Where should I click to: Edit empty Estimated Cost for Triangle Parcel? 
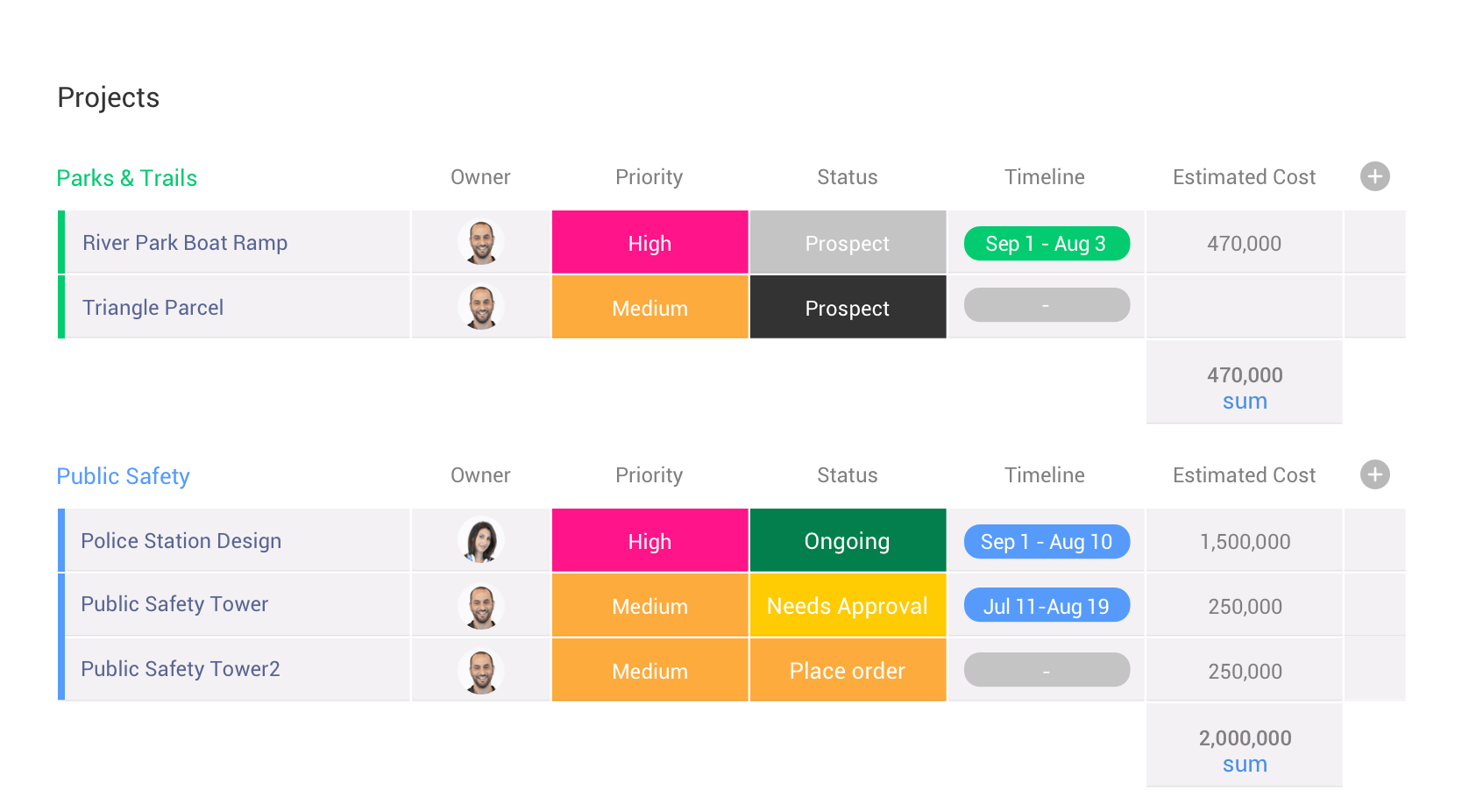tap(1245, 307)
